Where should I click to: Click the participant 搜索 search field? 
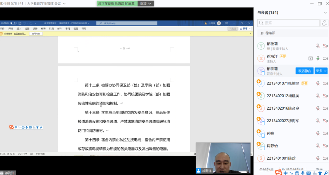[x=288, y=23]
